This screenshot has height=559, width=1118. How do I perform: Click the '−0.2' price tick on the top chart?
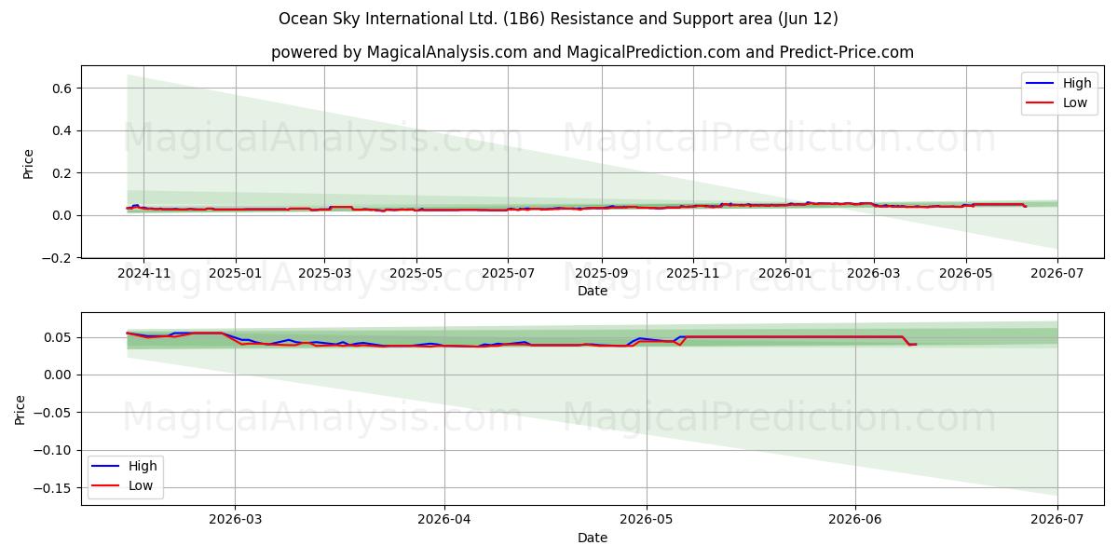[x=59, y=258]
